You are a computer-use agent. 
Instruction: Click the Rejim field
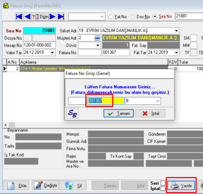coord(97,156)
